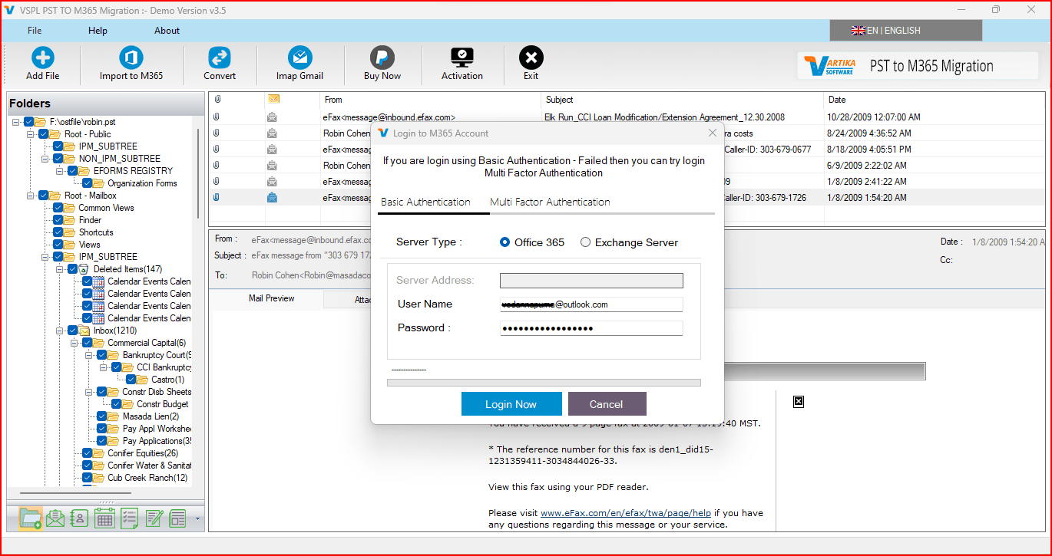The image size is (1052, 556).
Task: Open tasks checklist icon in bottom bar
Action: (129, 518)
